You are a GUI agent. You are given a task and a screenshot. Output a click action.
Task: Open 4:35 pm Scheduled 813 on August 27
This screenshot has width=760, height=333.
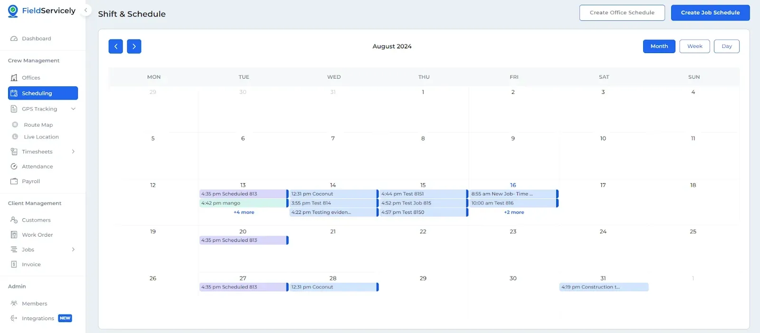(244, 287)
